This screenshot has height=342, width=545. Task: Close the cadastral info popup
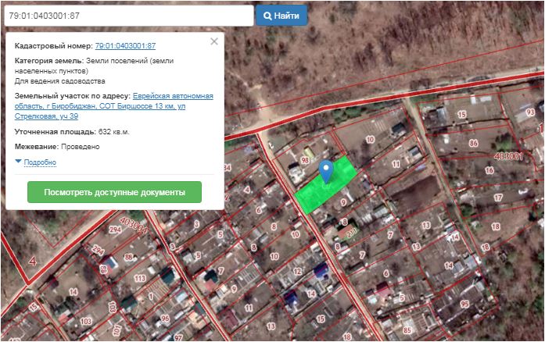coord(214,42)
